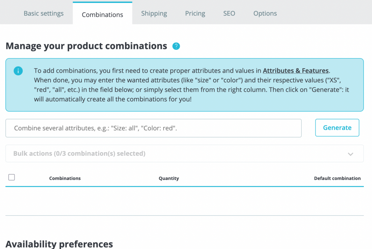The image size is (372, 249).
Task: Open help via the question mark icon
Action: [x=176, y=46]
